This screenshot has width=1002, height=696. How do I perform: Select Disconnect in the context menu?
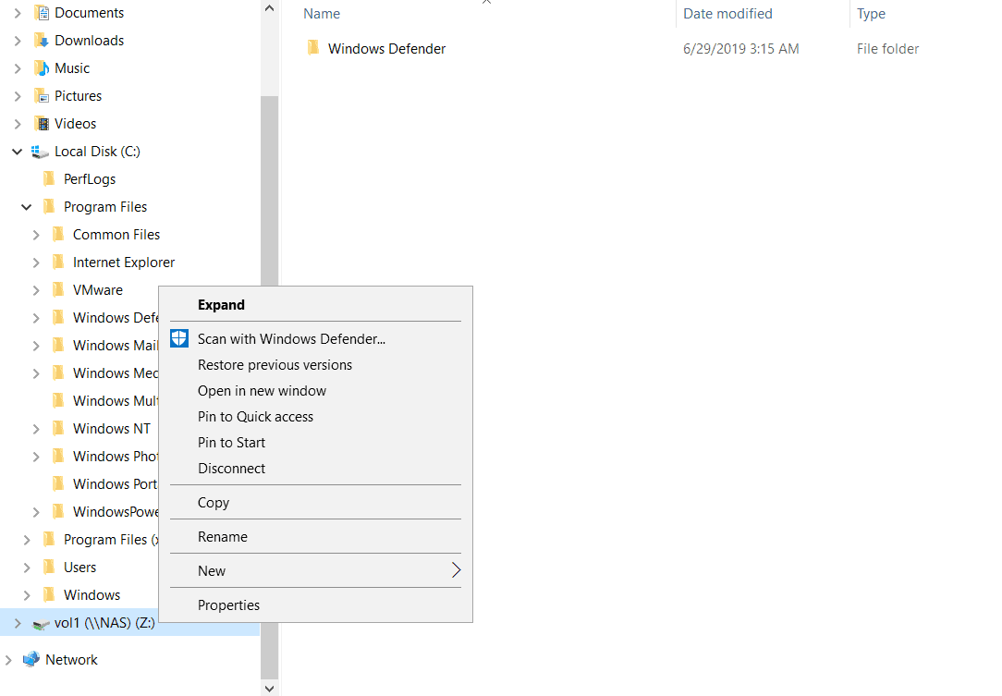pyautogui.click(x=231, y=469)
